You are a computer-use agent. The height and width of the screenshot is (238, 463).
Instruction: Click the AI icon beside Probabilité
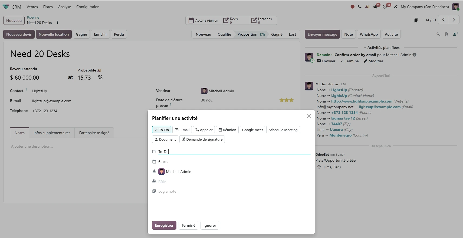99,70
